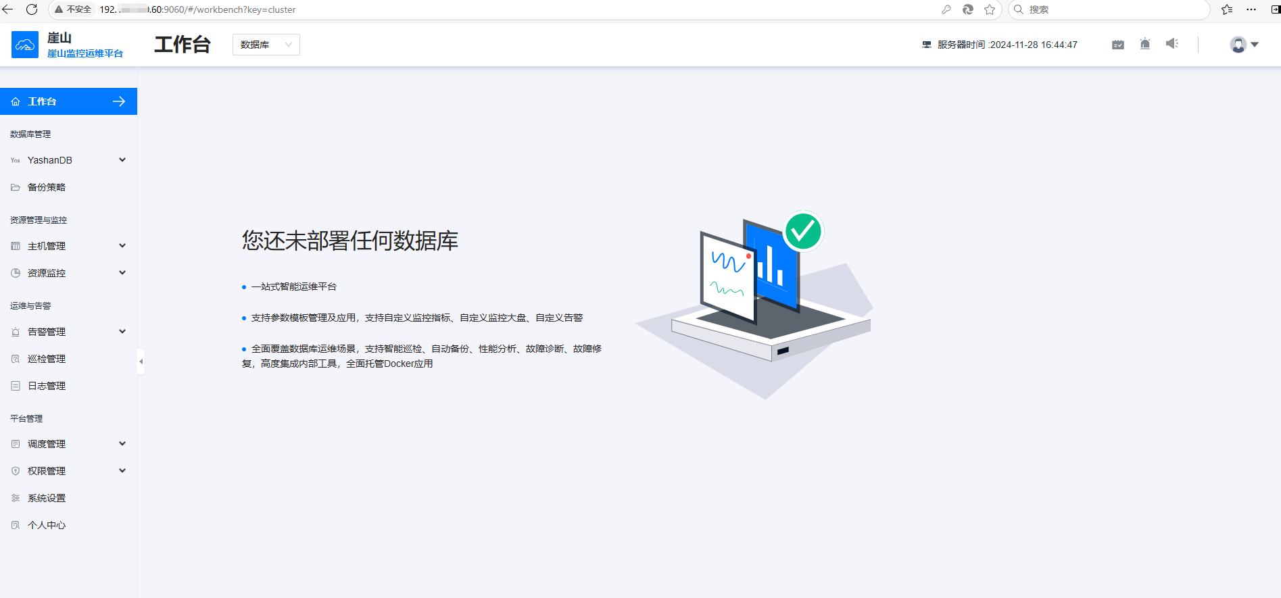Click the 调度管理 schedule icon
Screen dimensions: 1281x598
click(16, 444)
